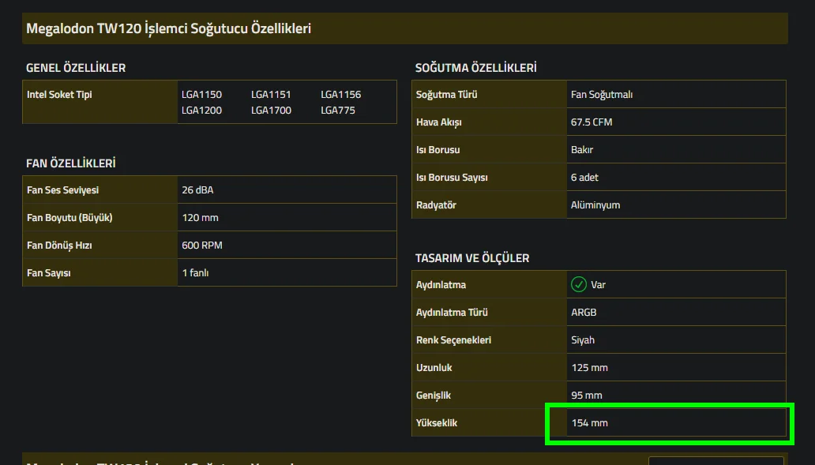
Task: Select the LGA775 socket value
Action: [x=338, y=111]
